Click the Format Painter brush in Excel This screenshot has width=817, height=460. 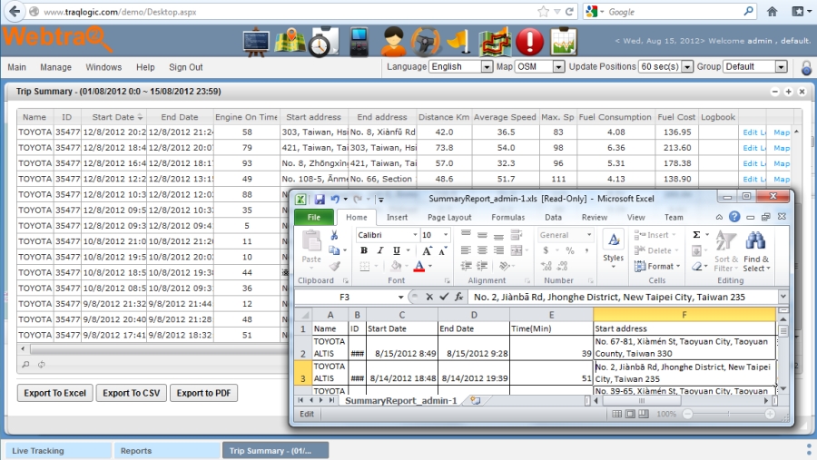334,266
